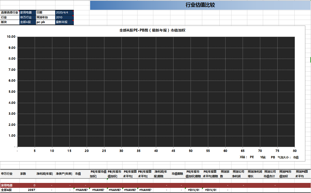
Task: Select the 预测PE算术平均 column header
Action: click(x=302, y=174)
